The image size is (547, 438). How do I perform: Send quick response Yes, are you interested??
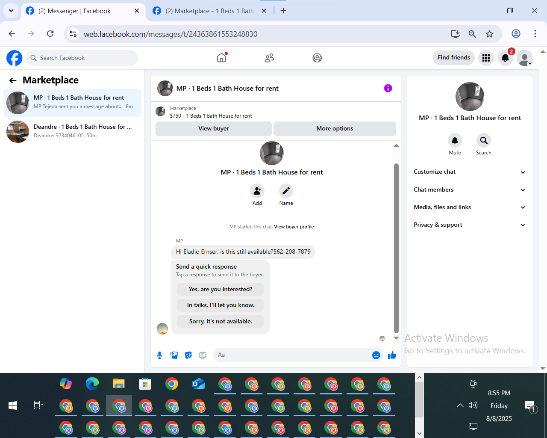(221, 290)
